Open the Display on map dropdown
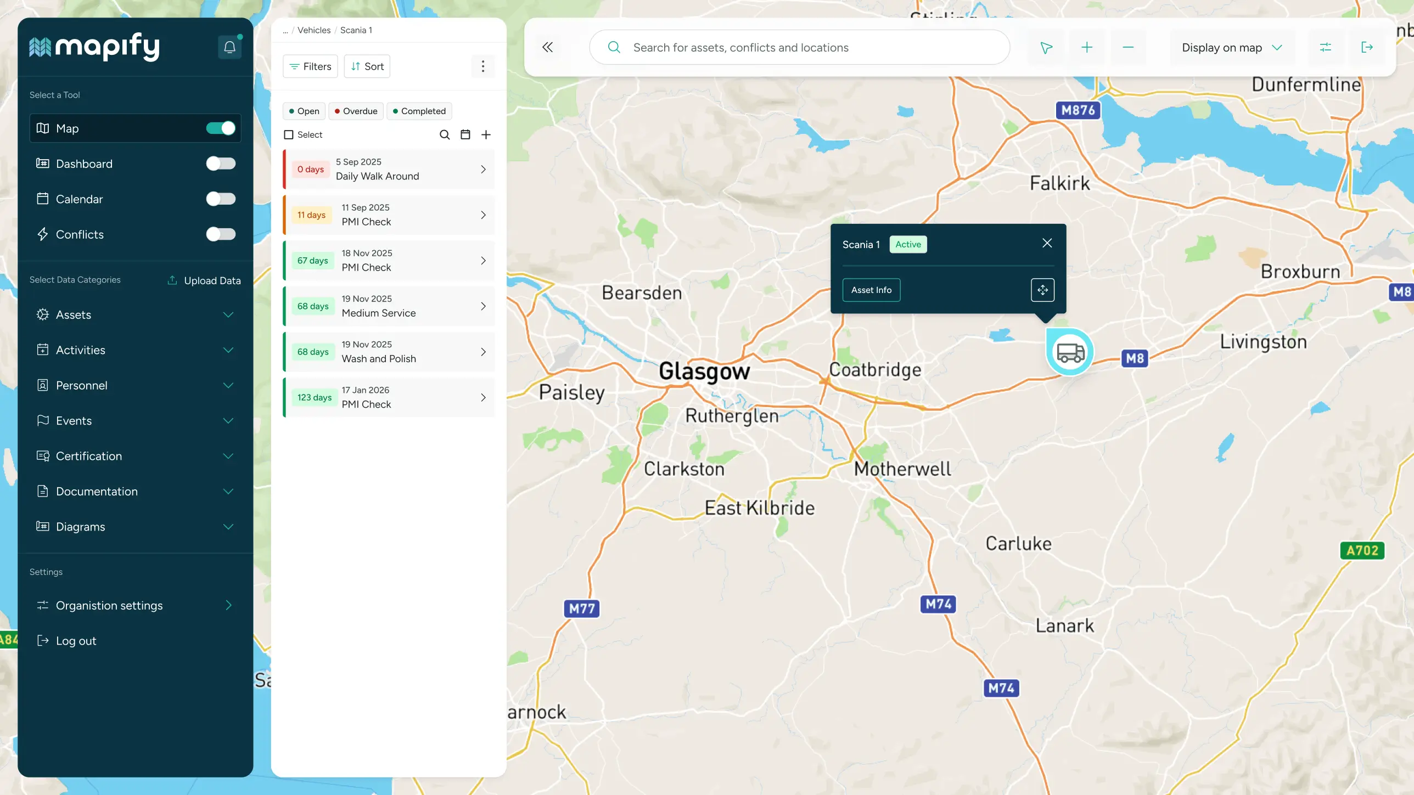This screenshot has height=795, width=1414. click(x=1231, y=47)
